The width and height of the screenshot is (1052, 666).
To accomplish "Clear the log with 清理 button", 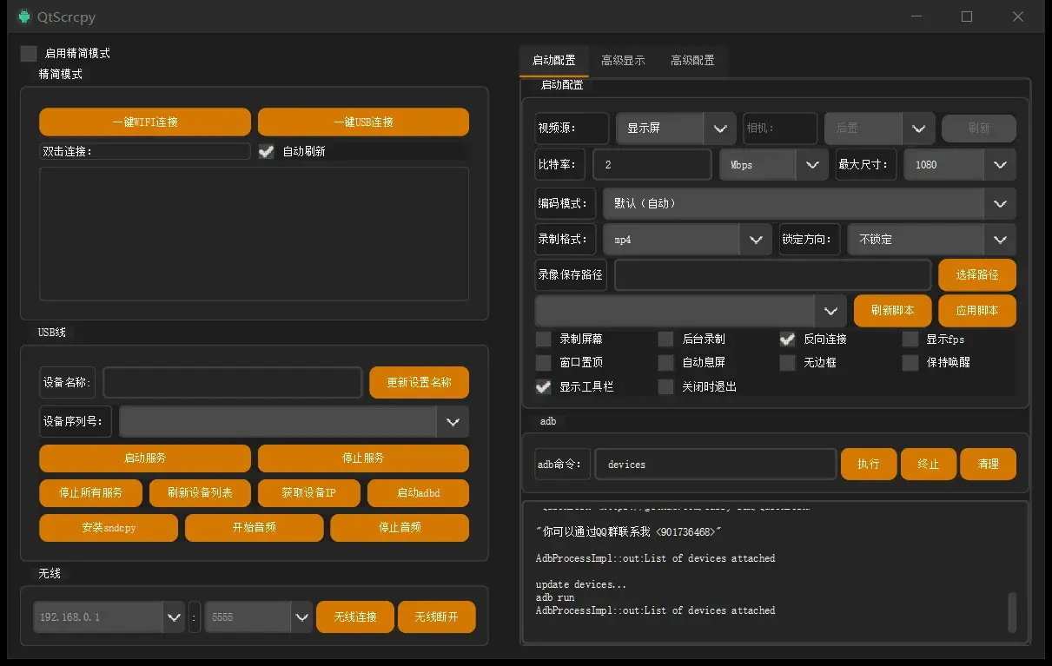I will (988, 465).
